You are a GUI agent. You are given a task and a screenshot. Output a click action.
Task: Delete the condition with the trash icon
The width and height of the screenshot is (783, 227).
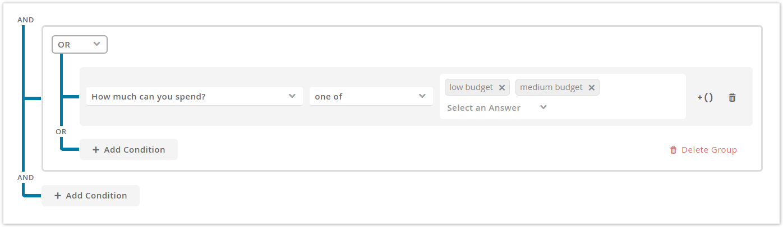[732, 97]
